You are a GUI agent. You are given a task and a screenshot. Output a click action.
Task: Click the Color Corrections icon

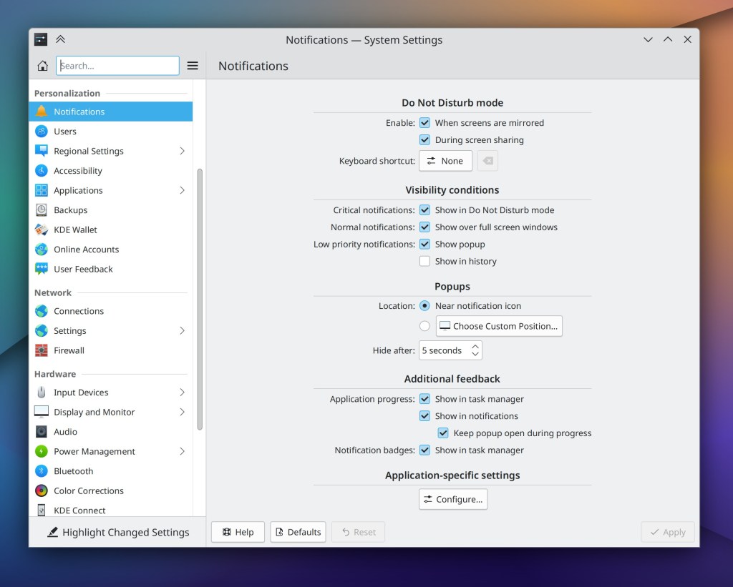[42, 491]
